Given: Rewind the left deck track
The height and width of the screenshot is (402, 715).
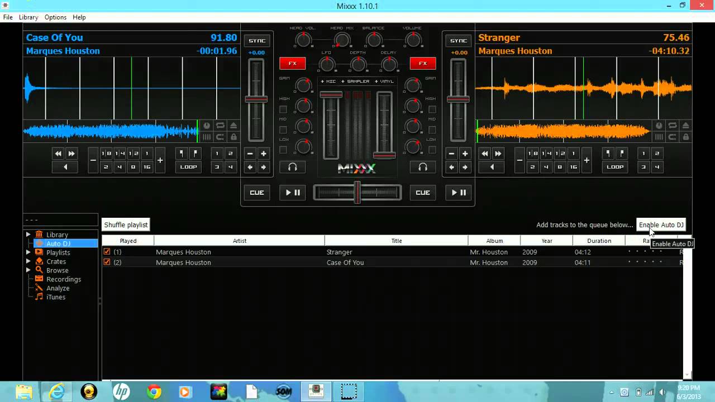Looking at the screenshot, I should (58, 154).
